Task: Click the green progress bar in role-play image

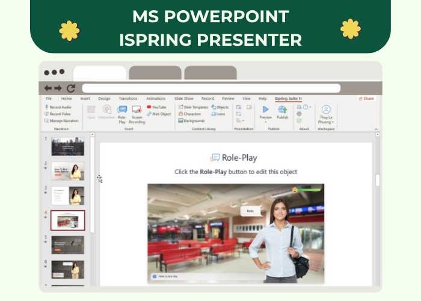Action: click(x=309, y=190)
